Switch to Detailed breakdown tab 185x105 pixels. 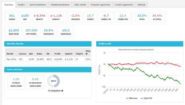[x=60, y=5]
